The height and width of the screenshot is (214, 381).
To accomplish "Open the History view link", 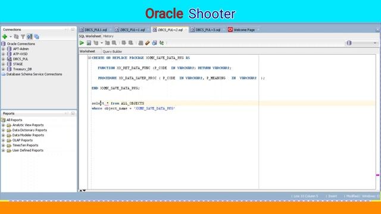I will pyautogui.click(x=108, y=36).
